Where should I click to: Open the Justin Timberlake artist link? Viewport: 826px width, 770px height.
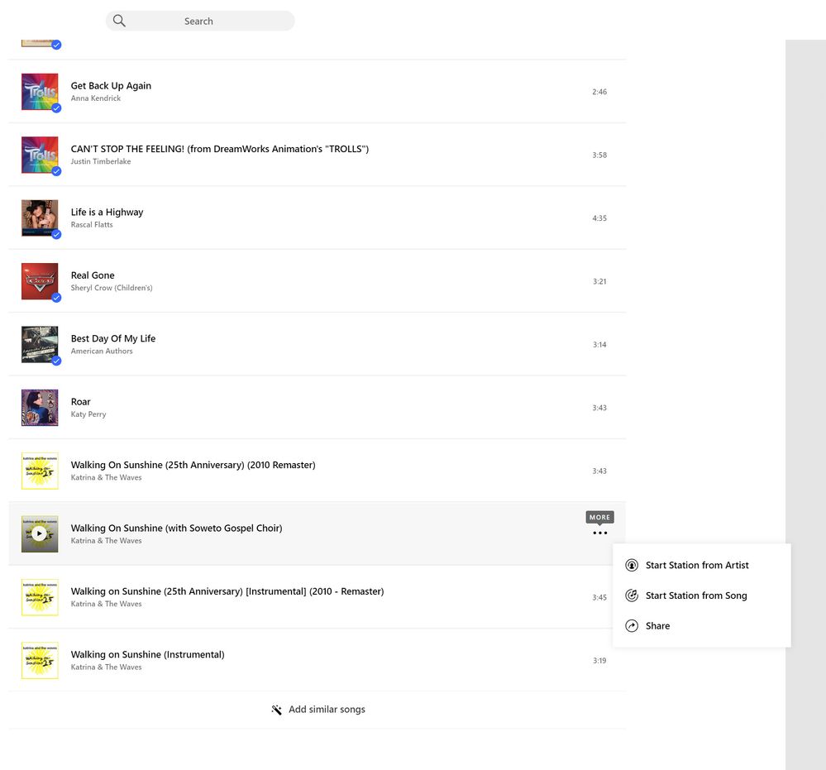[100, 162]
